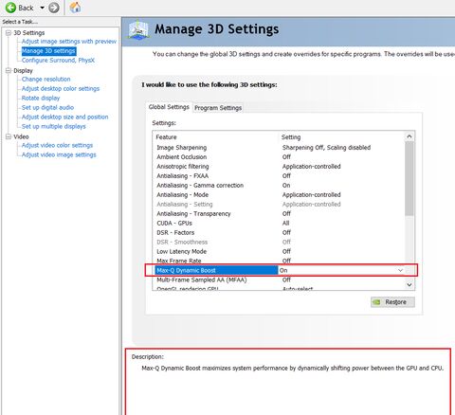Select the DSR - Factors row
This screenshot has width=455, height=415.
[280, 233]
